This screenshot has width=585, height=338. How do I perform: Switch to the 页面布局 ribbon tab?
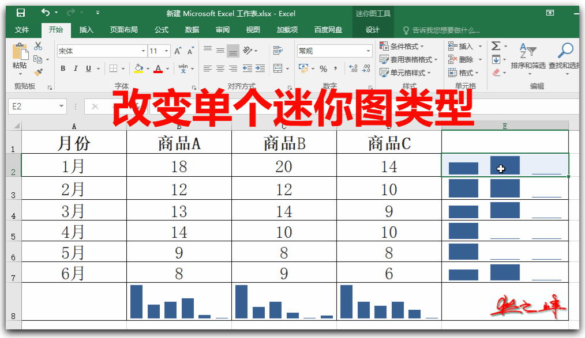pyautogui.click(x=124, y=30)
